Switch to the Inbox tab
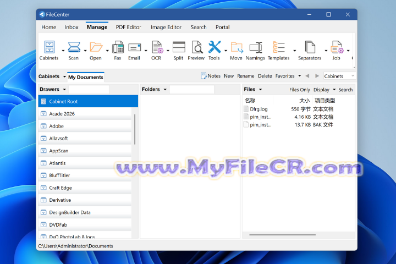Screen dimensions: 396x264 click(71, 27)
